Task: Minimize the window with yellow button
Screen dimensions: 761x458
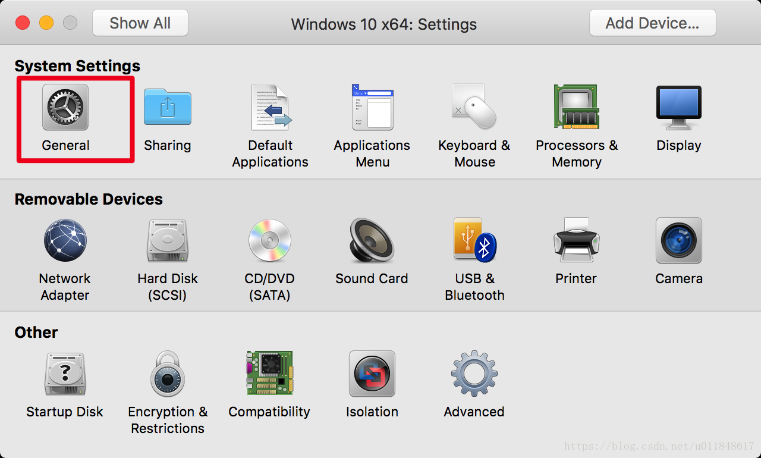Action: pos(46,23)
